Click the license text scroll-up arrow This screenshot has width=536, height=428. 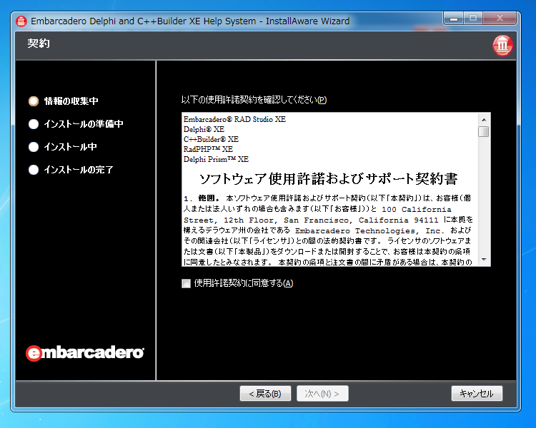tap(484, 120)
